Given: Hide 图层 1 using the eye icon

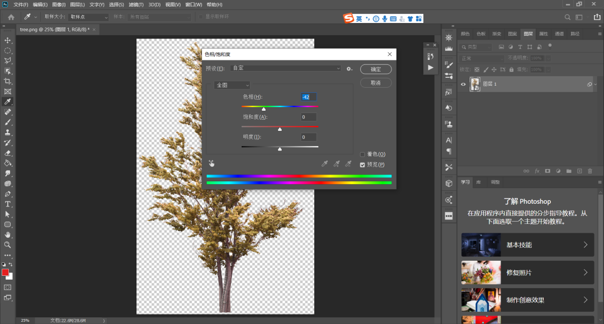Looking at the screenshot, I should click(x=463, y=84).
